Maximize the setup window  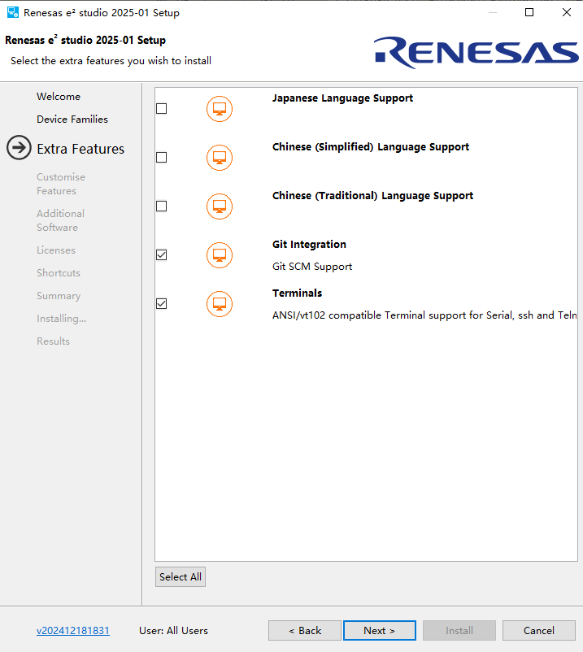tap(529, 12)
